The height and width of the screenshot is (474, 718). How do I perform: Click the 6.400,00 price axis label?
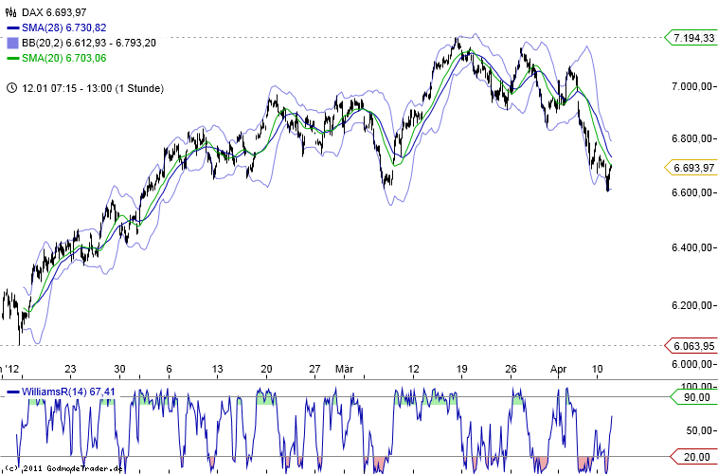691,247
